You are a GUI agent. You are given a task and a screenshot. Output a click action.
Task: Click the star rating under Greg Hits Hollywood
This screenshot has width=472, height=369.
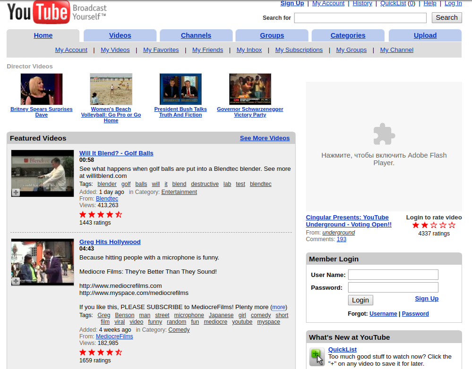coord(101,352)
